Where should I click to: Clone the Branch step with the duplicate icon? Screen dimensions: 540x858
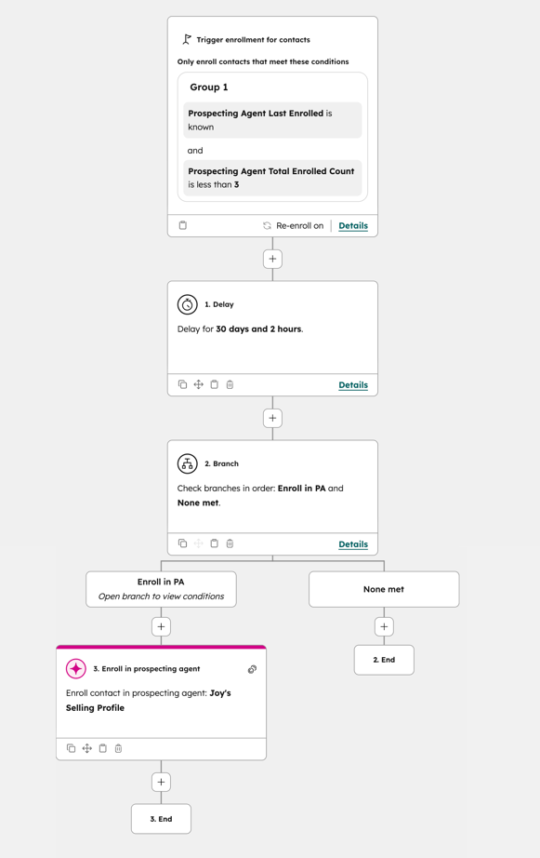tap(182, 543)
